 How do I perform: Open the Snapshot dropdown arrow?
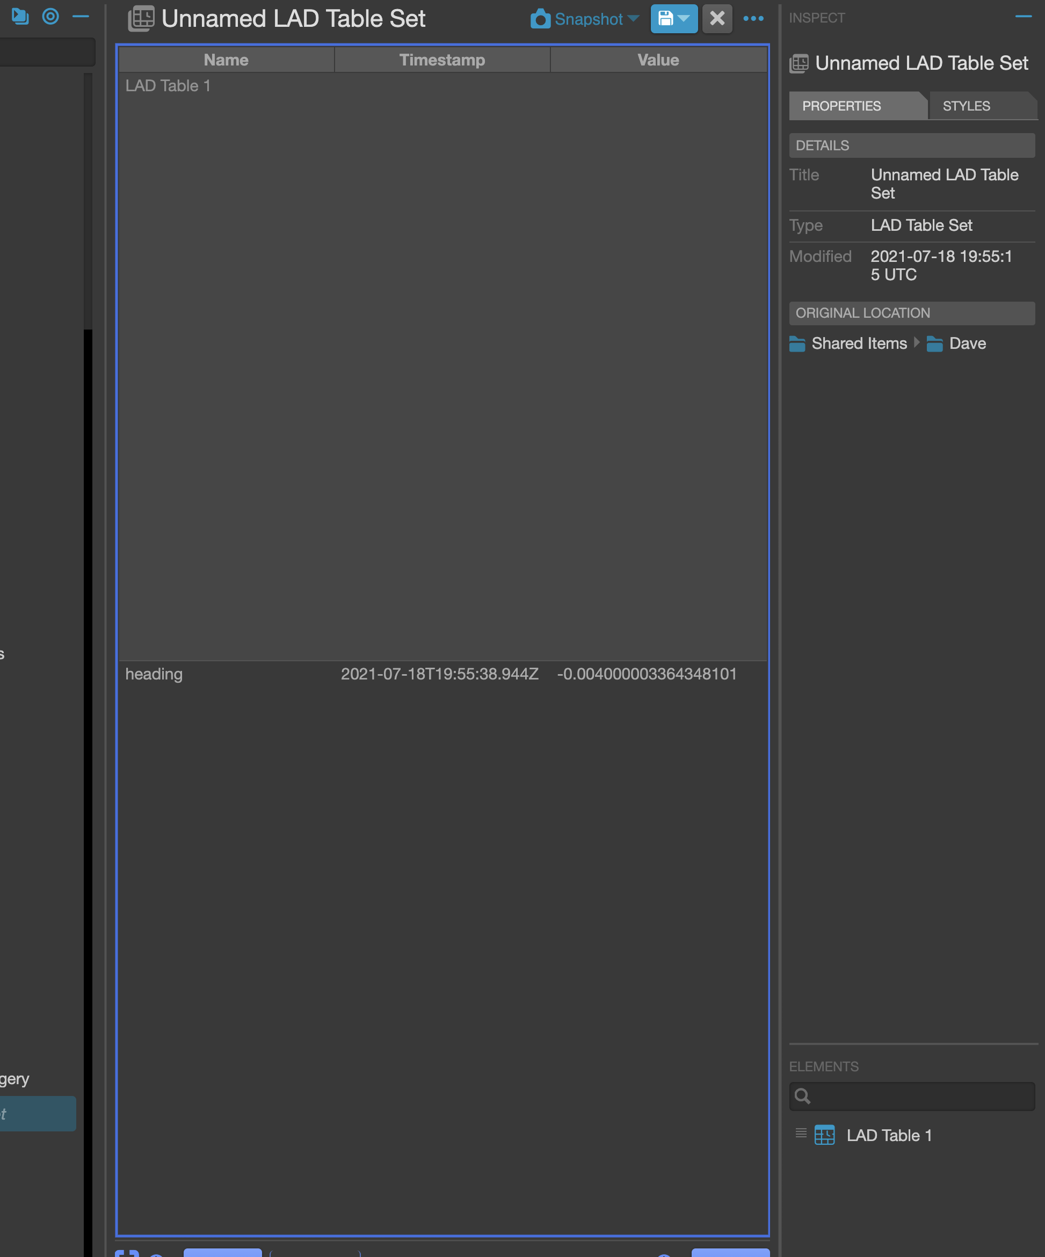(635, 19)
